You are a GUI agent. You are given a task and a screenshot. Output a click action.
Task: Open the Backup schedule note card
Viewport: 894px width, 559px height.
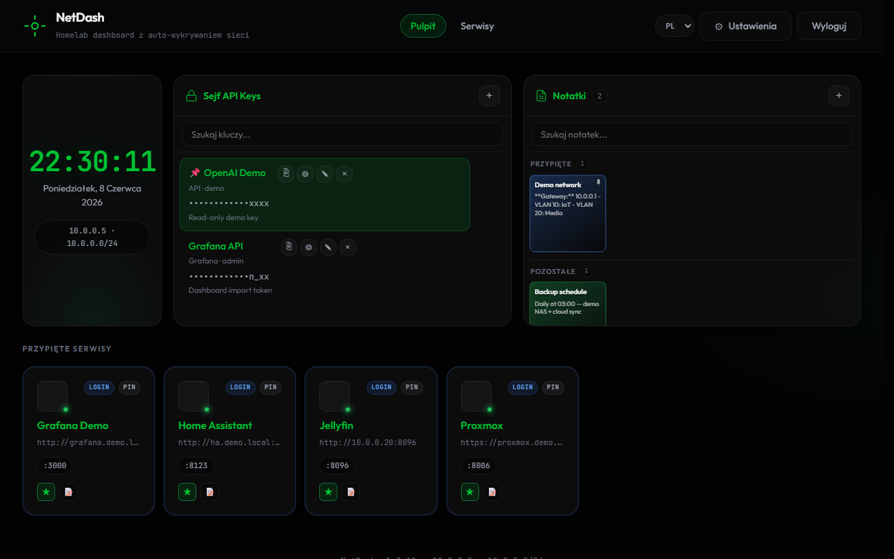[568, 303]
